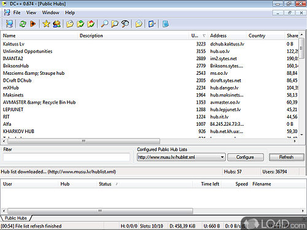Click the hub list scroll right arrow
Screen dimensions: 307x230
[295, 141]
